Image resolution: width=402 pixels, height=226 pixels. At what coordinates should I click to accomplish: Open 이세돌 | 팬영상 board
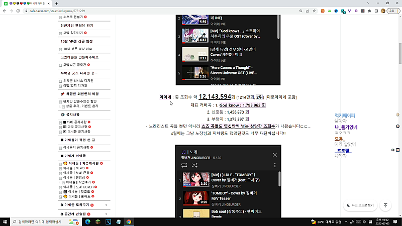pyautogui.click(x=74, y=178)
